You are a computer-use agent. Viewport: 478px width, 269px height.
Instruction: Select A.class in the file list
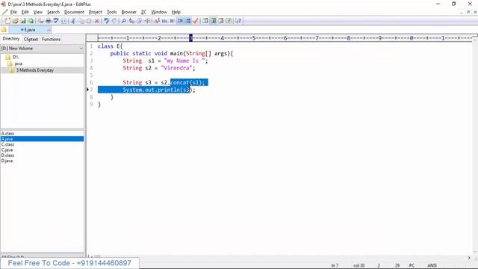(7, 133)
